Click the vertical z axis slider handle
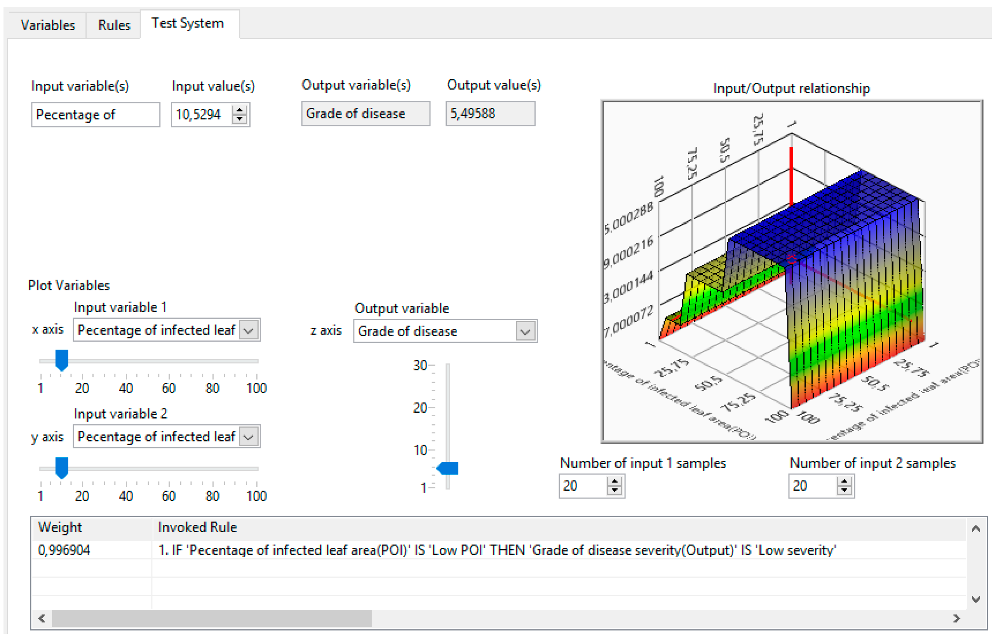This screenshot has width=996, height=639. (448, 469)
